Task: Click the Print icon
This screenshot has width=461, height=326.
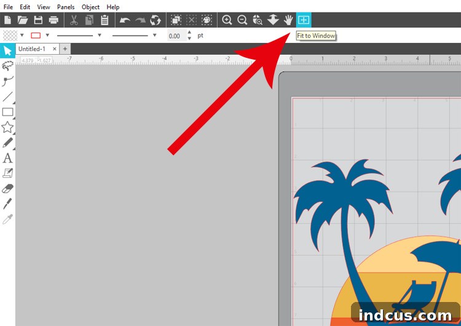Action: click(x=53, y=20)
